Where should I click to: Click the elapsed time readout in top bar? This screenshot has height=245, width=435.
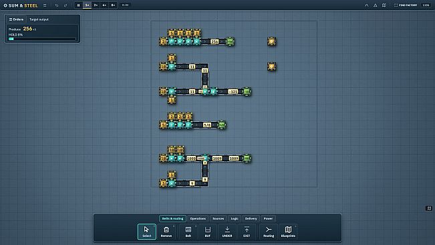pyautogui.click(x=126, y=5)
